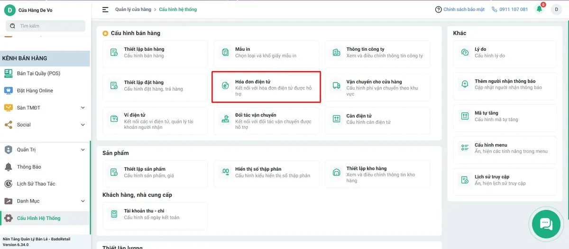Click the Tìm kiếm search field
Image resolution: width=569 pixels, height=249 pixels.
46,26
